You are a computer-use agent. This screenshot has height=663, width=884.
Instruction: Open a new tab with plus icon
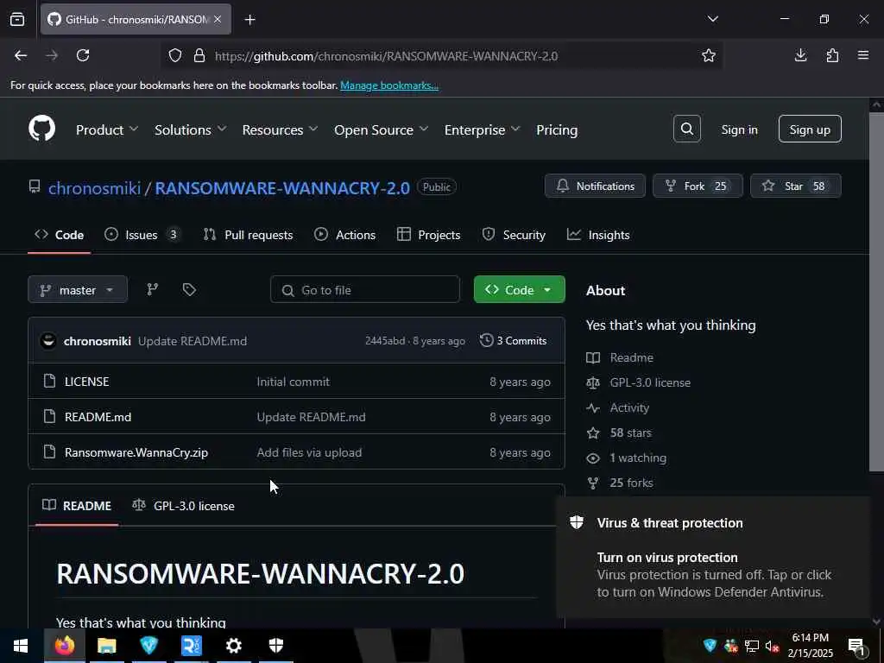point(249,20)
